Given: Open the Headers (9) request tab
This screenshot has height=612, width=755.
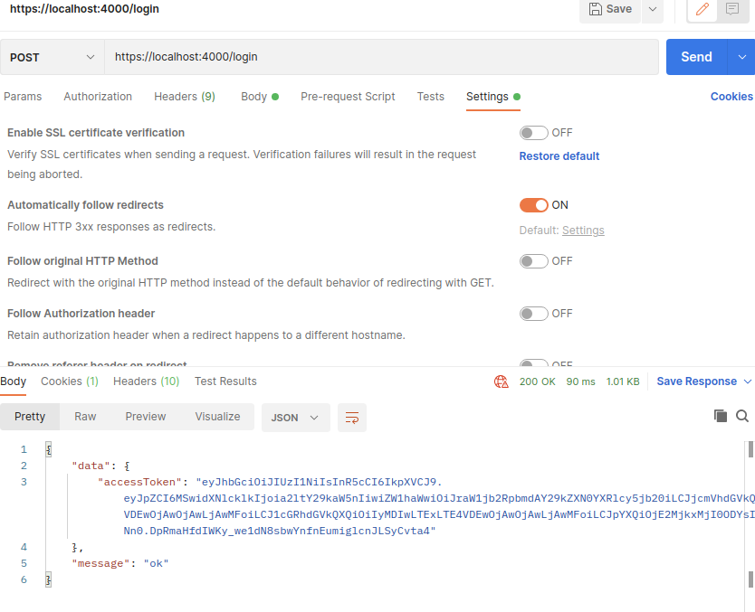Looking at the screenshot, I should (x=185, y=97).
